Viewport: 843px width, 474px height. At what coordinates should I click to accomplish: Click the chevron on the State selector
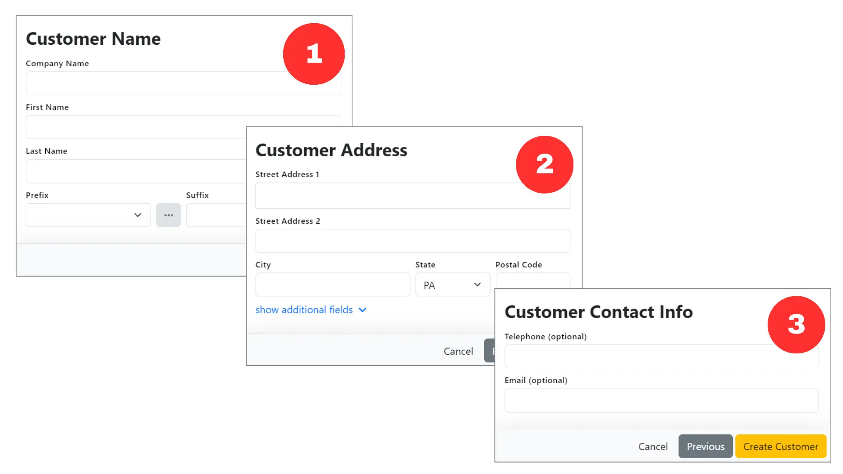pyautogui.click(x=477, y=284)
